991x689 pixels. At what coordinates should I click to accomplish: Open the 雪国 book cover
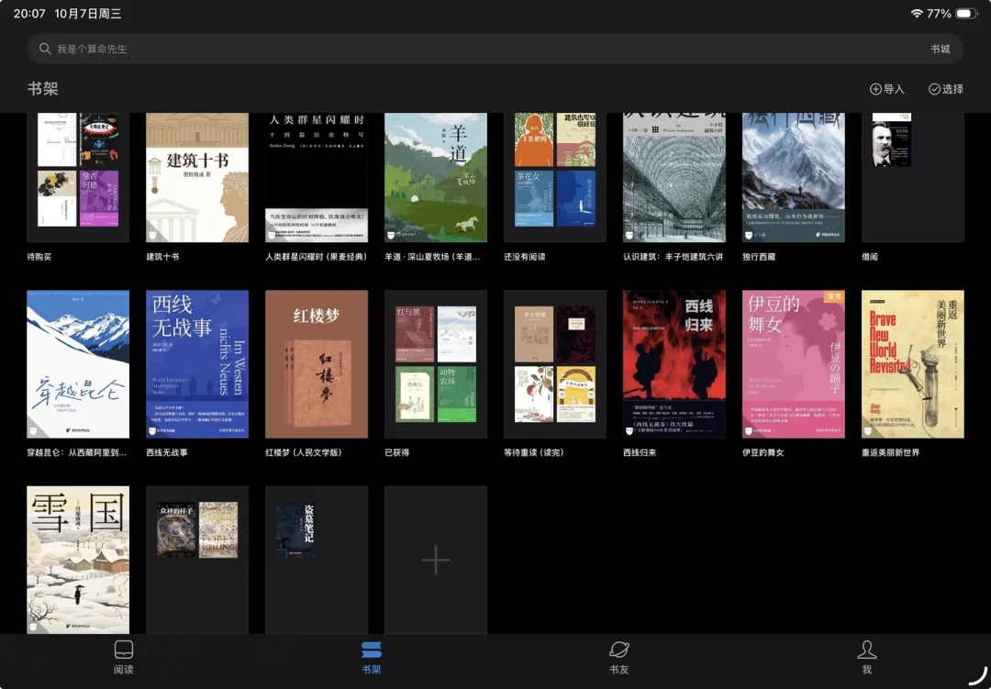[x=78, y=560]
